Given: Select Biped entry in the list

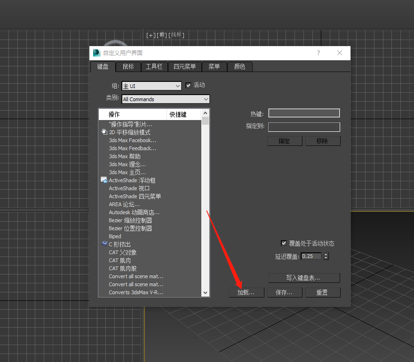Looking at the screenshot, I should pos(115,236).
